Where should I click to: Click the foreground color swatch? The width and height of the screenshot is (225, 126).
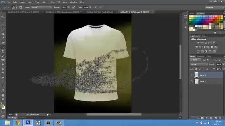pos(2,106)
